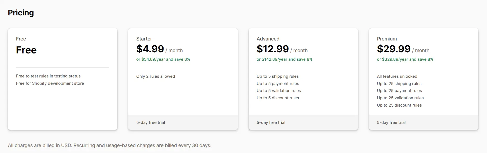Click 'Free for Shopify development store' text

click(50, 83)
